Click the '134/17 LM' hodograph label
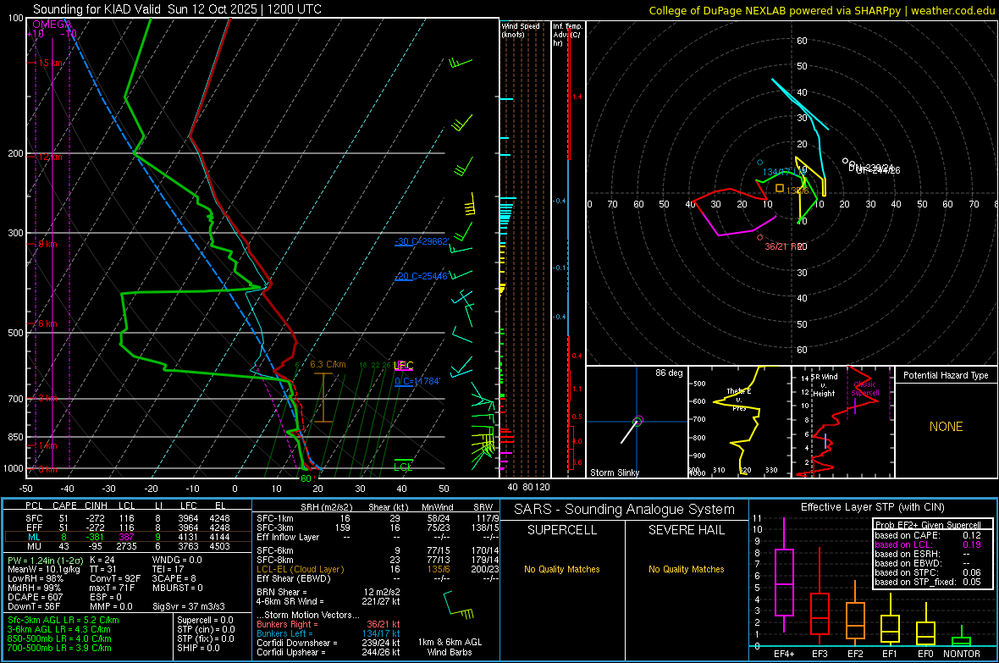This screenshot has height=663, width=999. [x=784, y=172]
